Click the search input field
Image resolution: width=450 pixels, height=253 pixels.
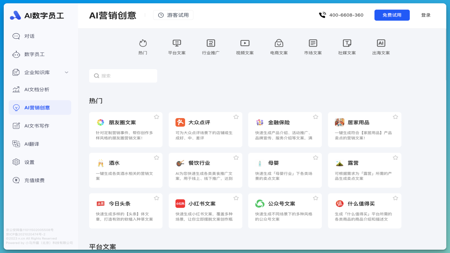[123, 76]
